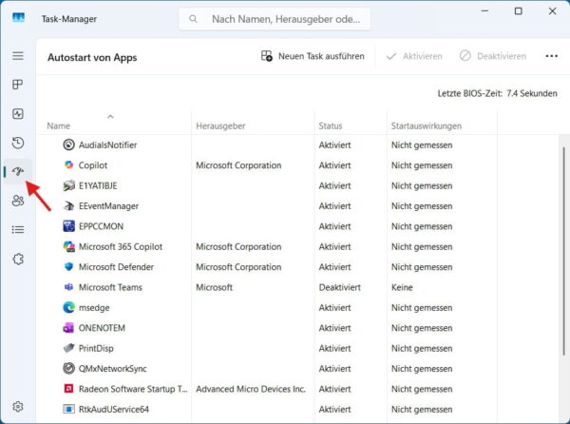Click the Microsoft 365 Copilot icon
The width and height of the screenshot is (570, 424).
[68, 246]
